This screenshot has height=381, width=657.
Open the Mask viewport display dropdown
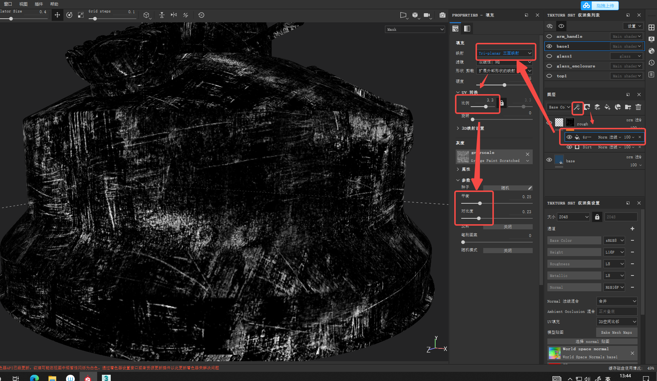click(x=415, y=29)
